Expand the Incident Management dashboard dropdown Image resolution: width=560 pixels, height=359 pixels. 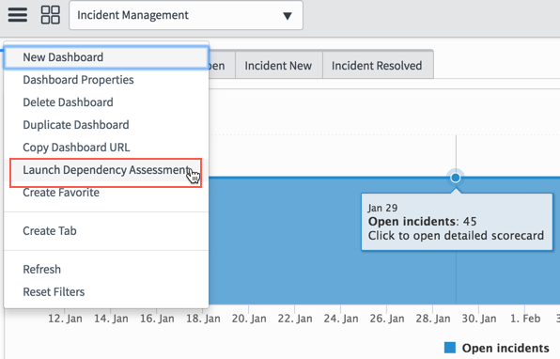pyautogui.click(x=186, y=15)
